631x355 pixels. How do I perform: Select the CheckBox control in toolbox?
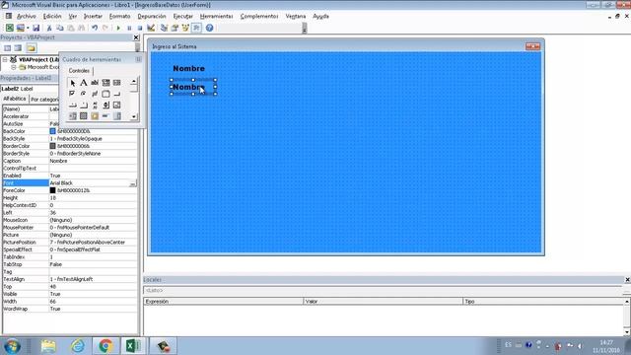click(x=72, y=94)
